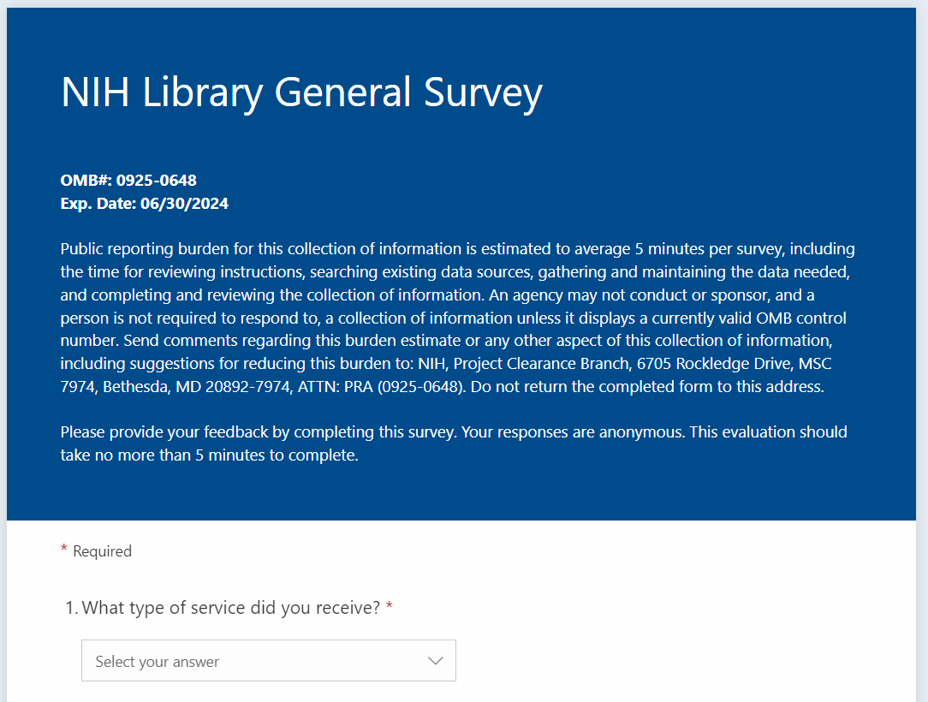Open the "Select your answer" dropdown
The image size is (928, 702).
coord(268,661)
